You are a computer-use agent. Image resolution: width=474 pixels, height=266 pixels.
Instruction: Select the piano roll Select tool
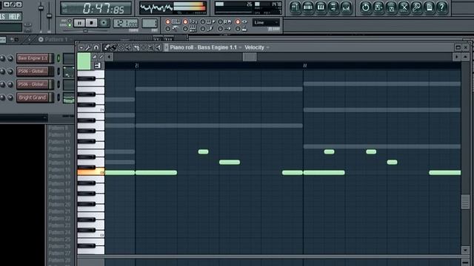coord(143,47)
